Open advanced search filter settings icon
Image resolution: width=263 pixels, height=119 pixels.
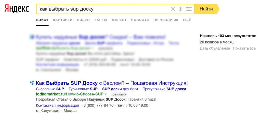click(189, 9)
